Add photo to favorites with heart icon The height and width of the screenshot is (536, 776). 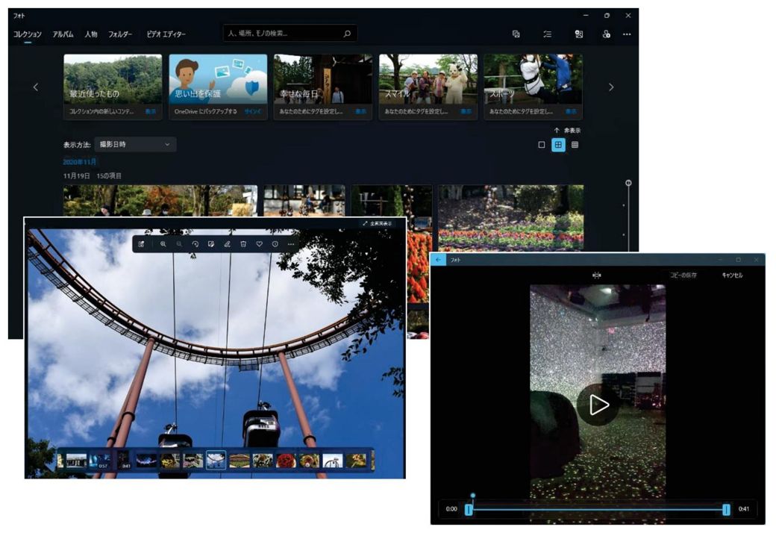tap(260, 244)
